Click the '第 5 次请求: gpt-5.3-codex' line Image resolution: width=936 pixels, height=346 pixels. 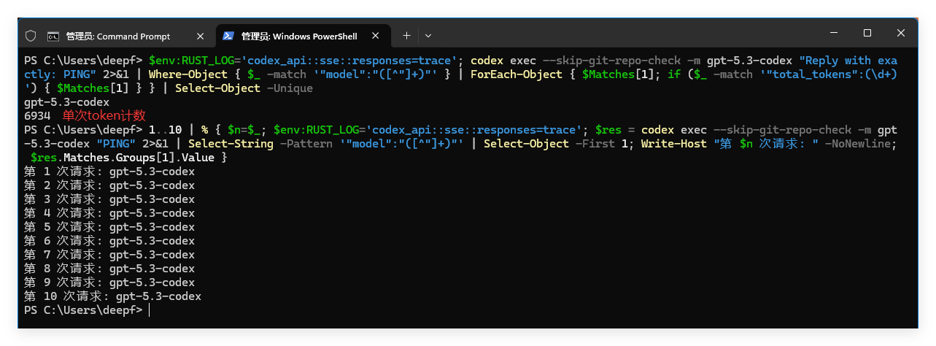pyautogui.click(x=109, y=227)
